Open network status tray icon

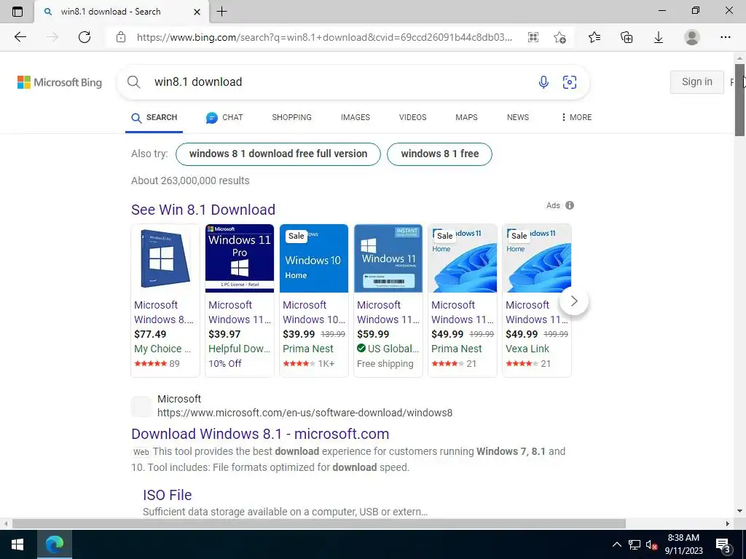[635, 544]
